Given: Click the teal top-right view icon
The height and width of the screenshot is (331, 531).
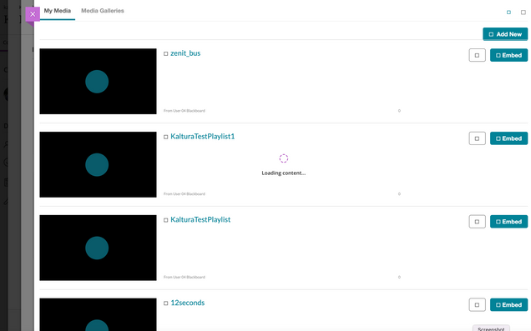Looking at the screenshot, I should click(508, 13).
